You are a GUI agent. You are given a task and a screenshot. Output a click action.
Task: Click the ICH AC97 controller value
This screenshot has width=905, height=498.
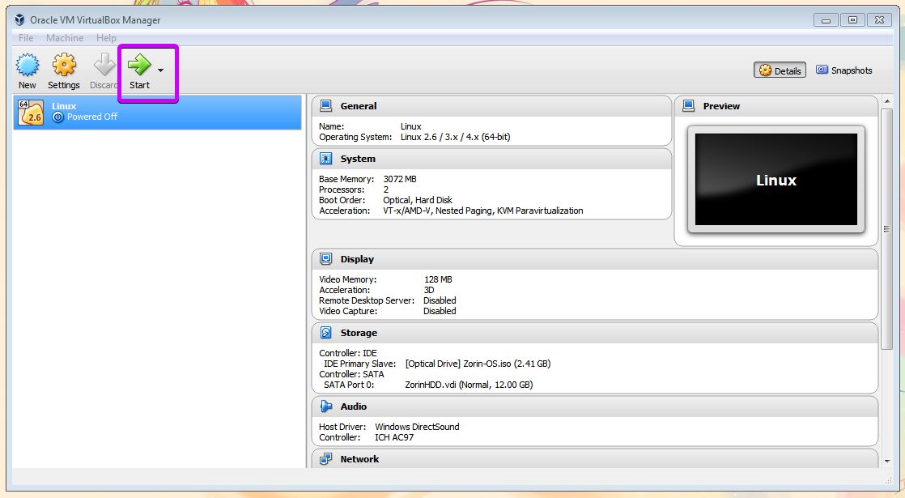(x=394, y=437)
